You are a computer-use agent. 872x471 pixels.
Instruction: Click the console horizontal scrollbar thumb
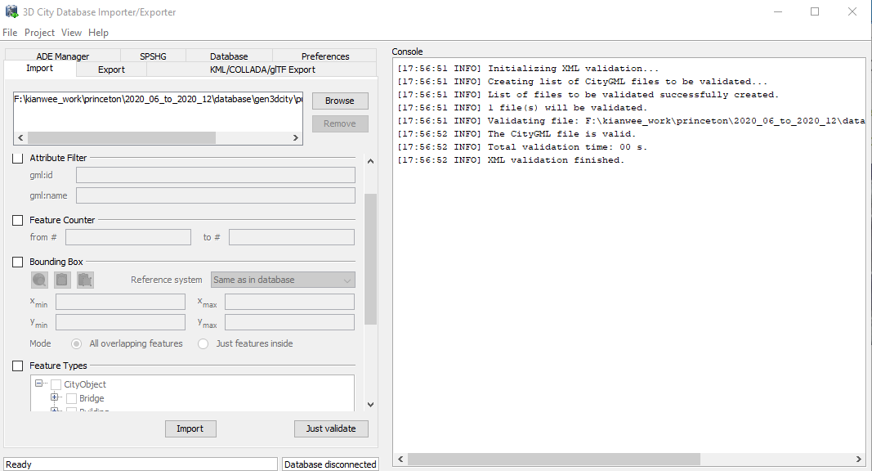pos(553,460)
